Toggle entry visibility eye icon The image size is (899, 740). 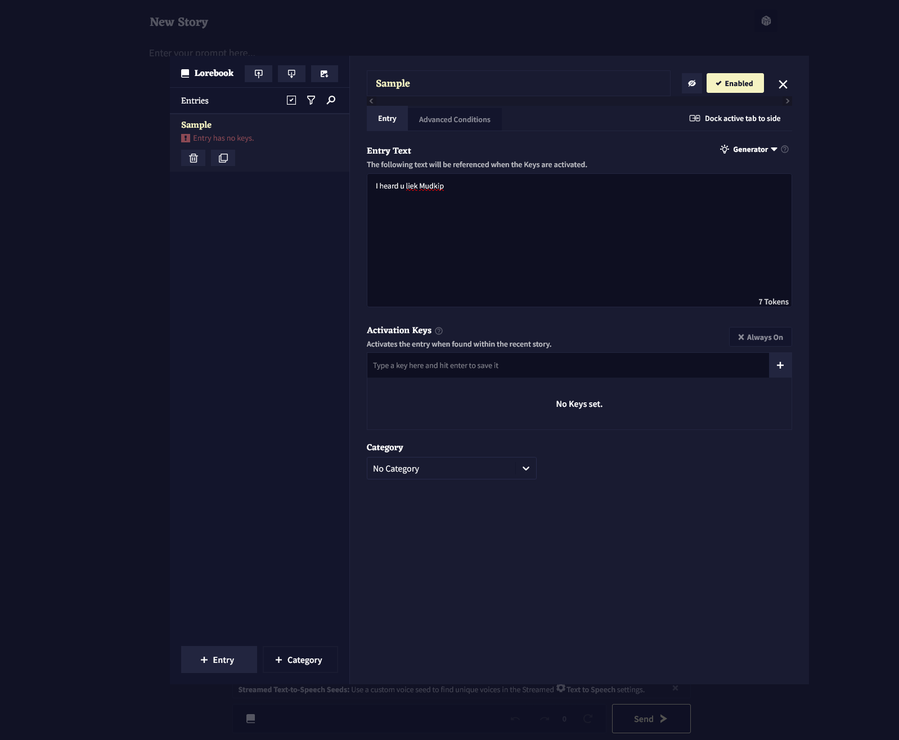click(x=692, y=83)
